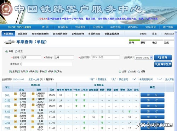This screenshot has width=177, height=131.
Task: Toggle the 其他 checkbox
Action: click(55, 72)
